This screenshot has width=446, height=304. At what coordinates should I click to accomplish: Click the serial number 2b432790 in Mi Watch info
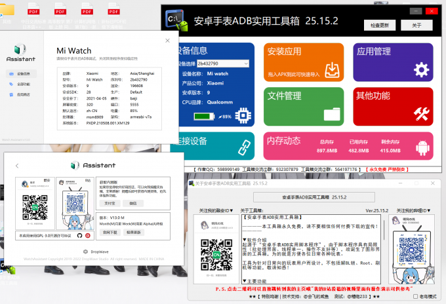coord(139,79)
